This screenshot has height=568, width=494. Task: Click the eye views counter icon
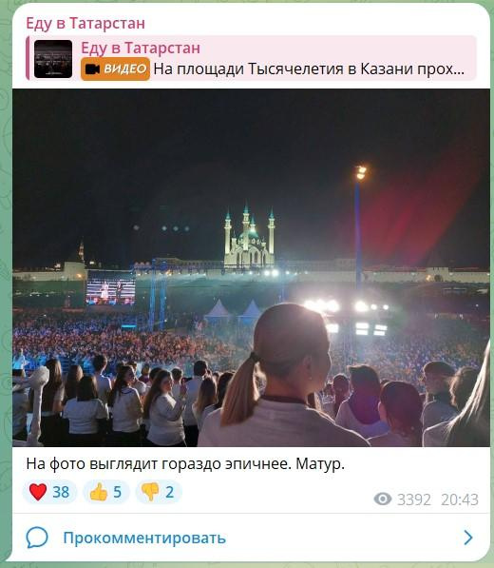click(x=383, y=499)
